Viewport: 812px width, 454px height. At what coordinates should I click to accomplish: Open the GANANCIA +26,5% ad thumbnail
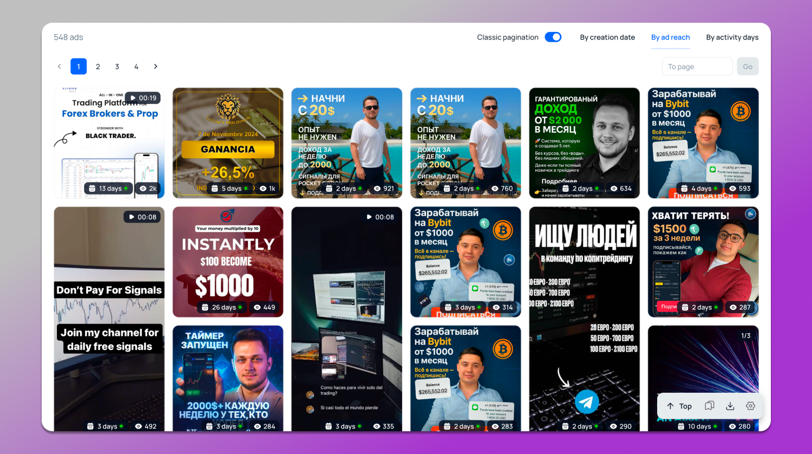(x=228, y=143)
